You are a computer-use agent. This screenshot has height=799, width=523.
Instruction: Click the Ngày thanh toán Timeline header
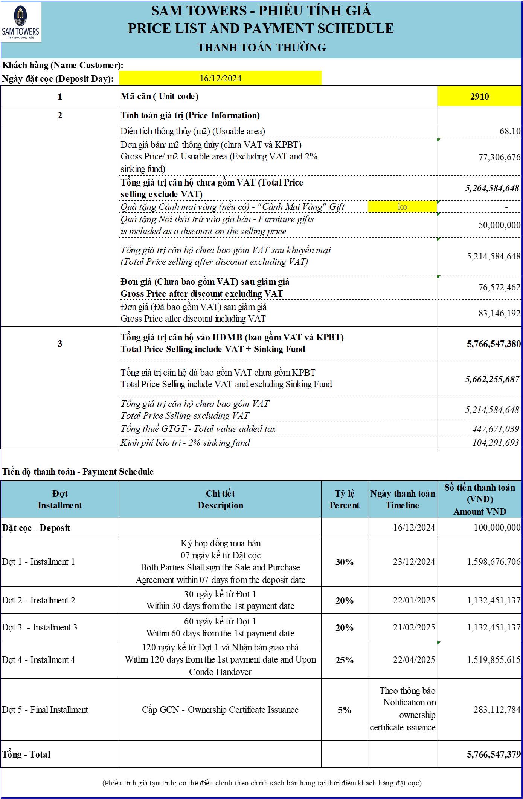tap(402, 499)
